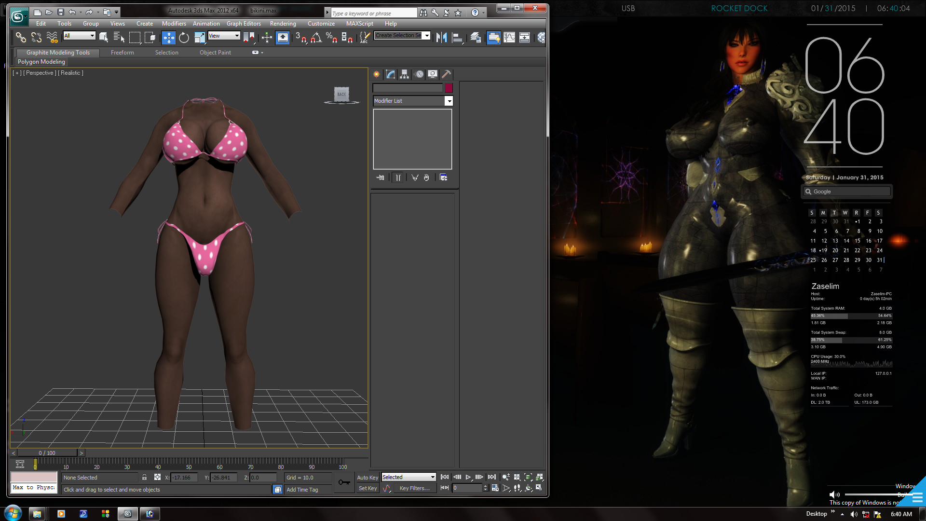926x521 pixels.
Task: Switch to the Motion command panel
Action: (419, 74)
